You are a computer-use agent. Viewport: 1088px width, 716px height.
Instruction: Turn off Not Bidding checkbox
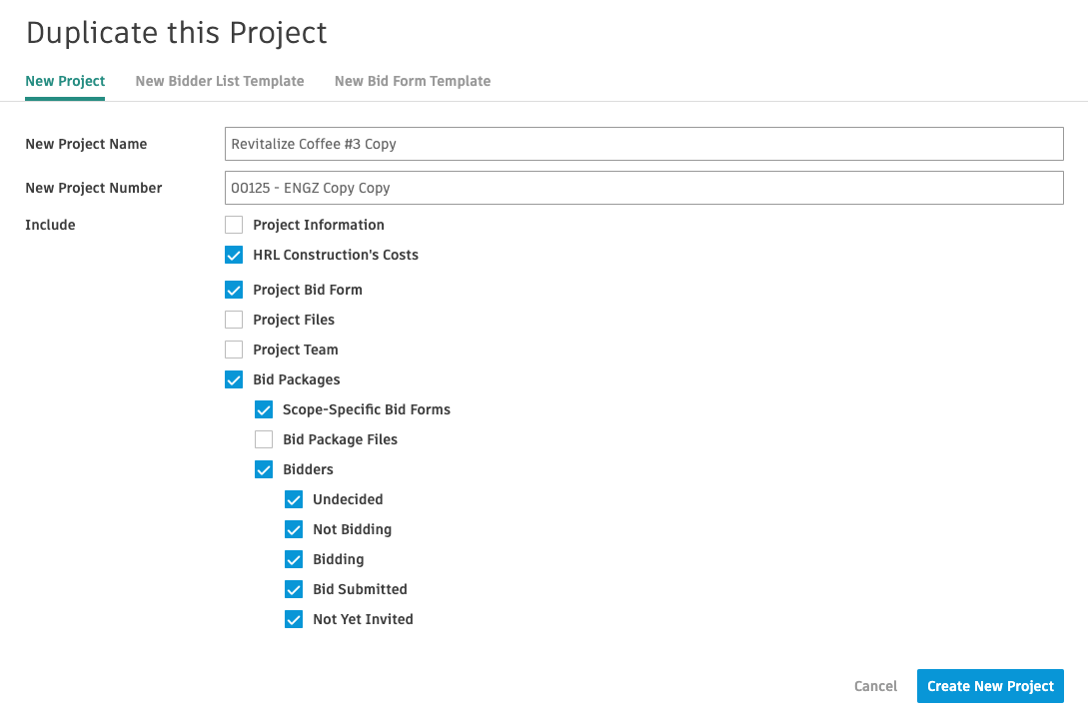[294, 529]
